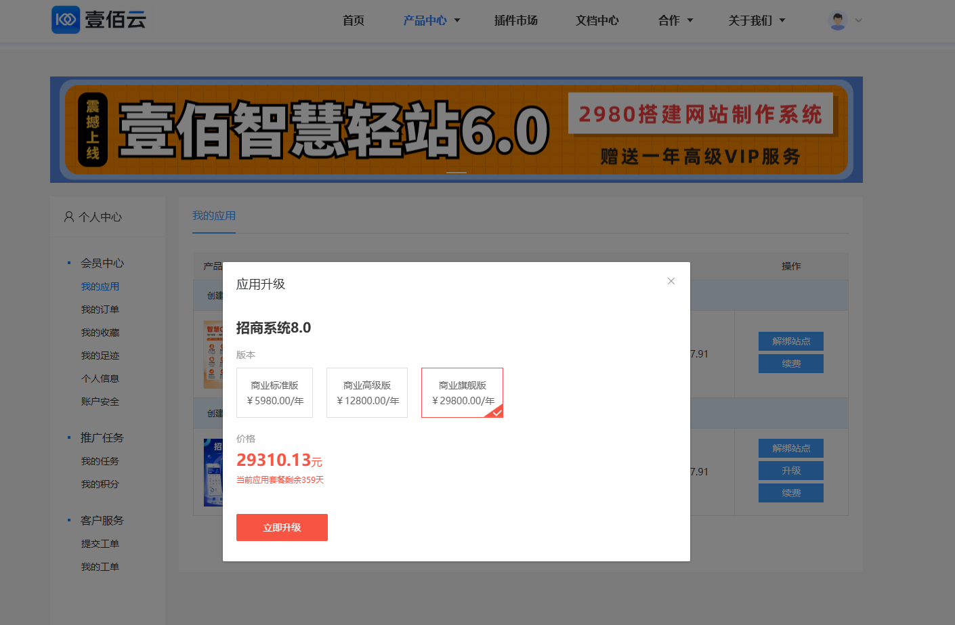Expand the 合作 dropdown menu
Viewport: 955px width, 625px height.
[x=675, y=20]
